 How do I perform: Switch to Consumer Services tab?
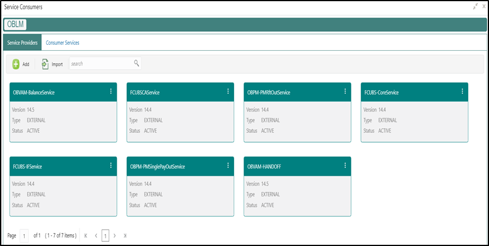[x=63, y=43]
